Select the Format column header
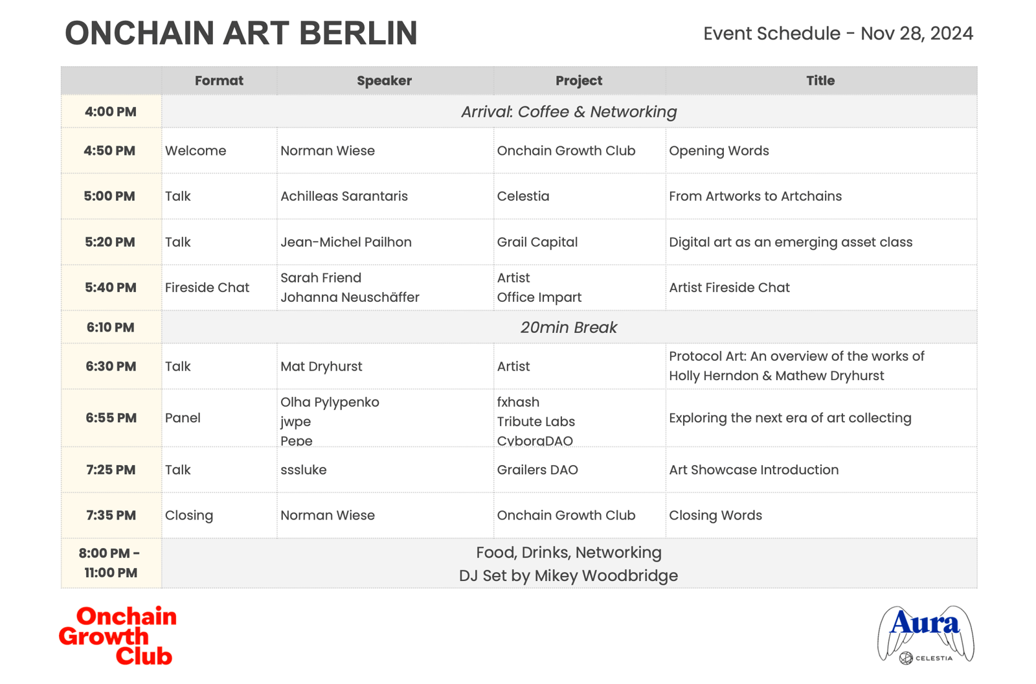The width and height of the screenshot is (1036, 684). tap(219, 81)
